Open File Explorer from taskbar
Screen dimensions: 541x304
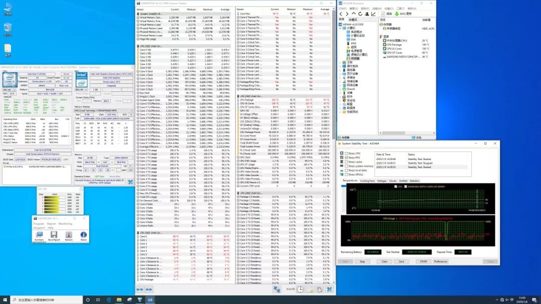(119, 300)
